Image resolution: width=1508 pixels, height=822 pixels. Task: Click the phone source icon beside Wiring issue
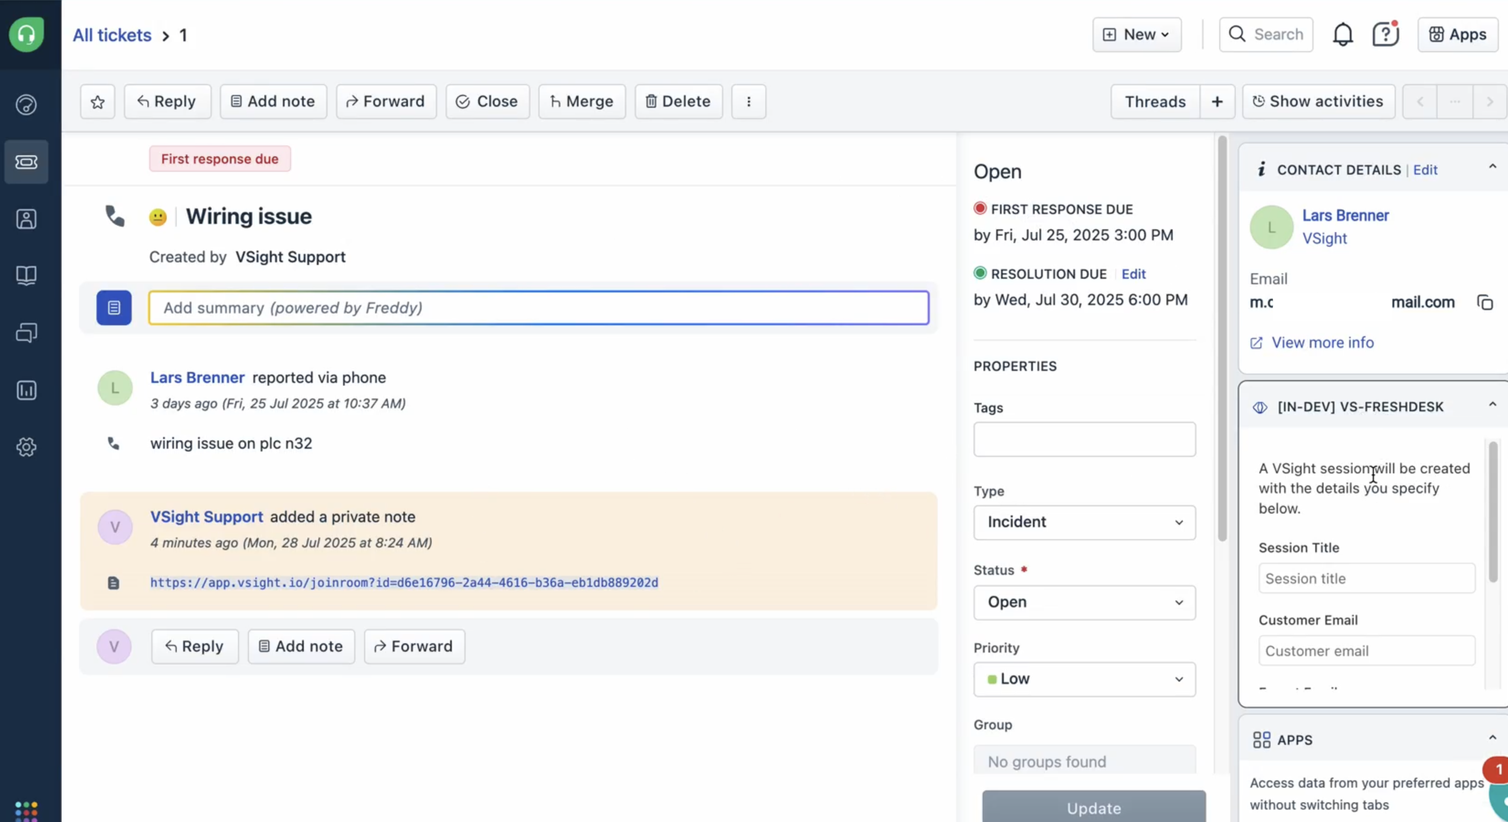[115, 216]
